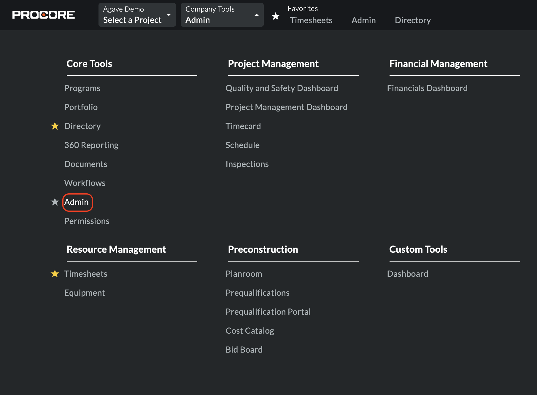Open the Workflows tool

click(85, 183)
